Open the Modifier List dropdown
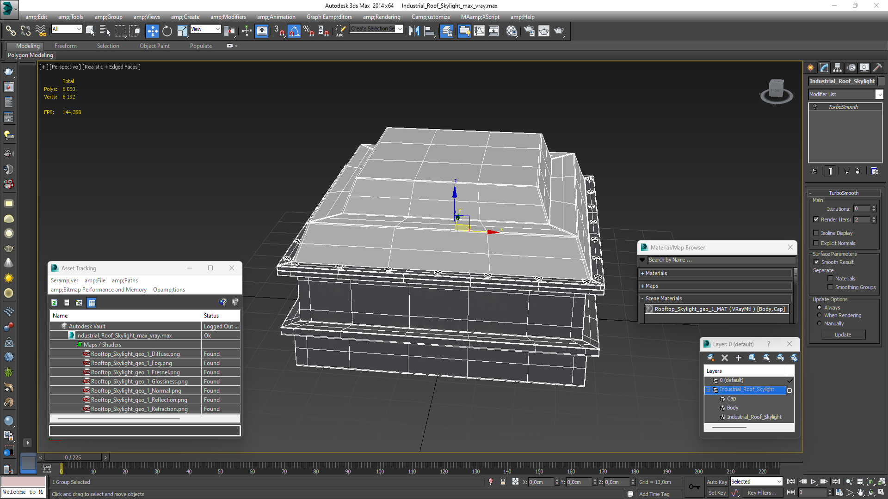The image size is (888, 499). (x=879, y=94)
